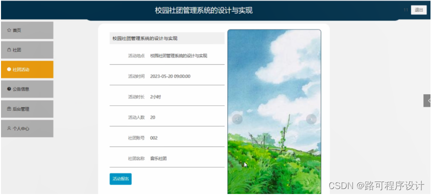The width and height of the screenshot is (432, 195).
Task: Open 个人中心 in the sidebar
Action: 27,128
